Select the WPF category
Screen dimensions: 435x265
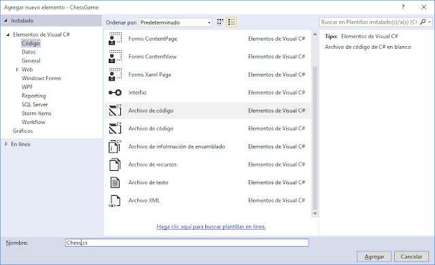[x=27, y=87]
